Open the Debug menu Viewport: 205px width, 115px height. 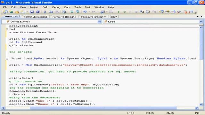click(56, 7)
